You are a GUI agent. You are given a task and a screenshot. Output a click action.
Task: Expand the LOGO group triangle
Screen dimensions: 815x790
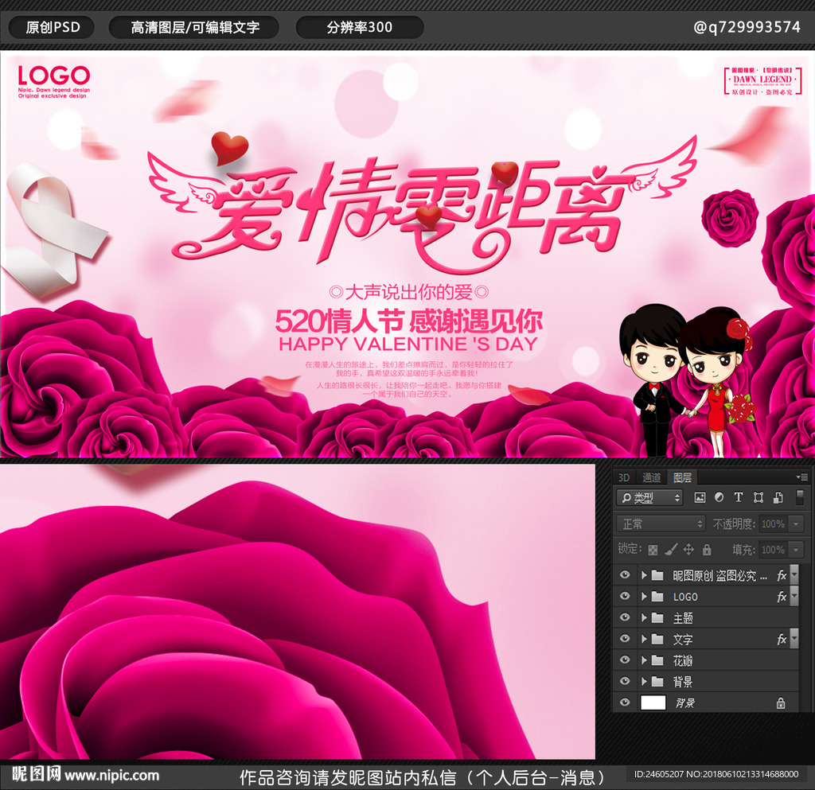coord(644,597)
